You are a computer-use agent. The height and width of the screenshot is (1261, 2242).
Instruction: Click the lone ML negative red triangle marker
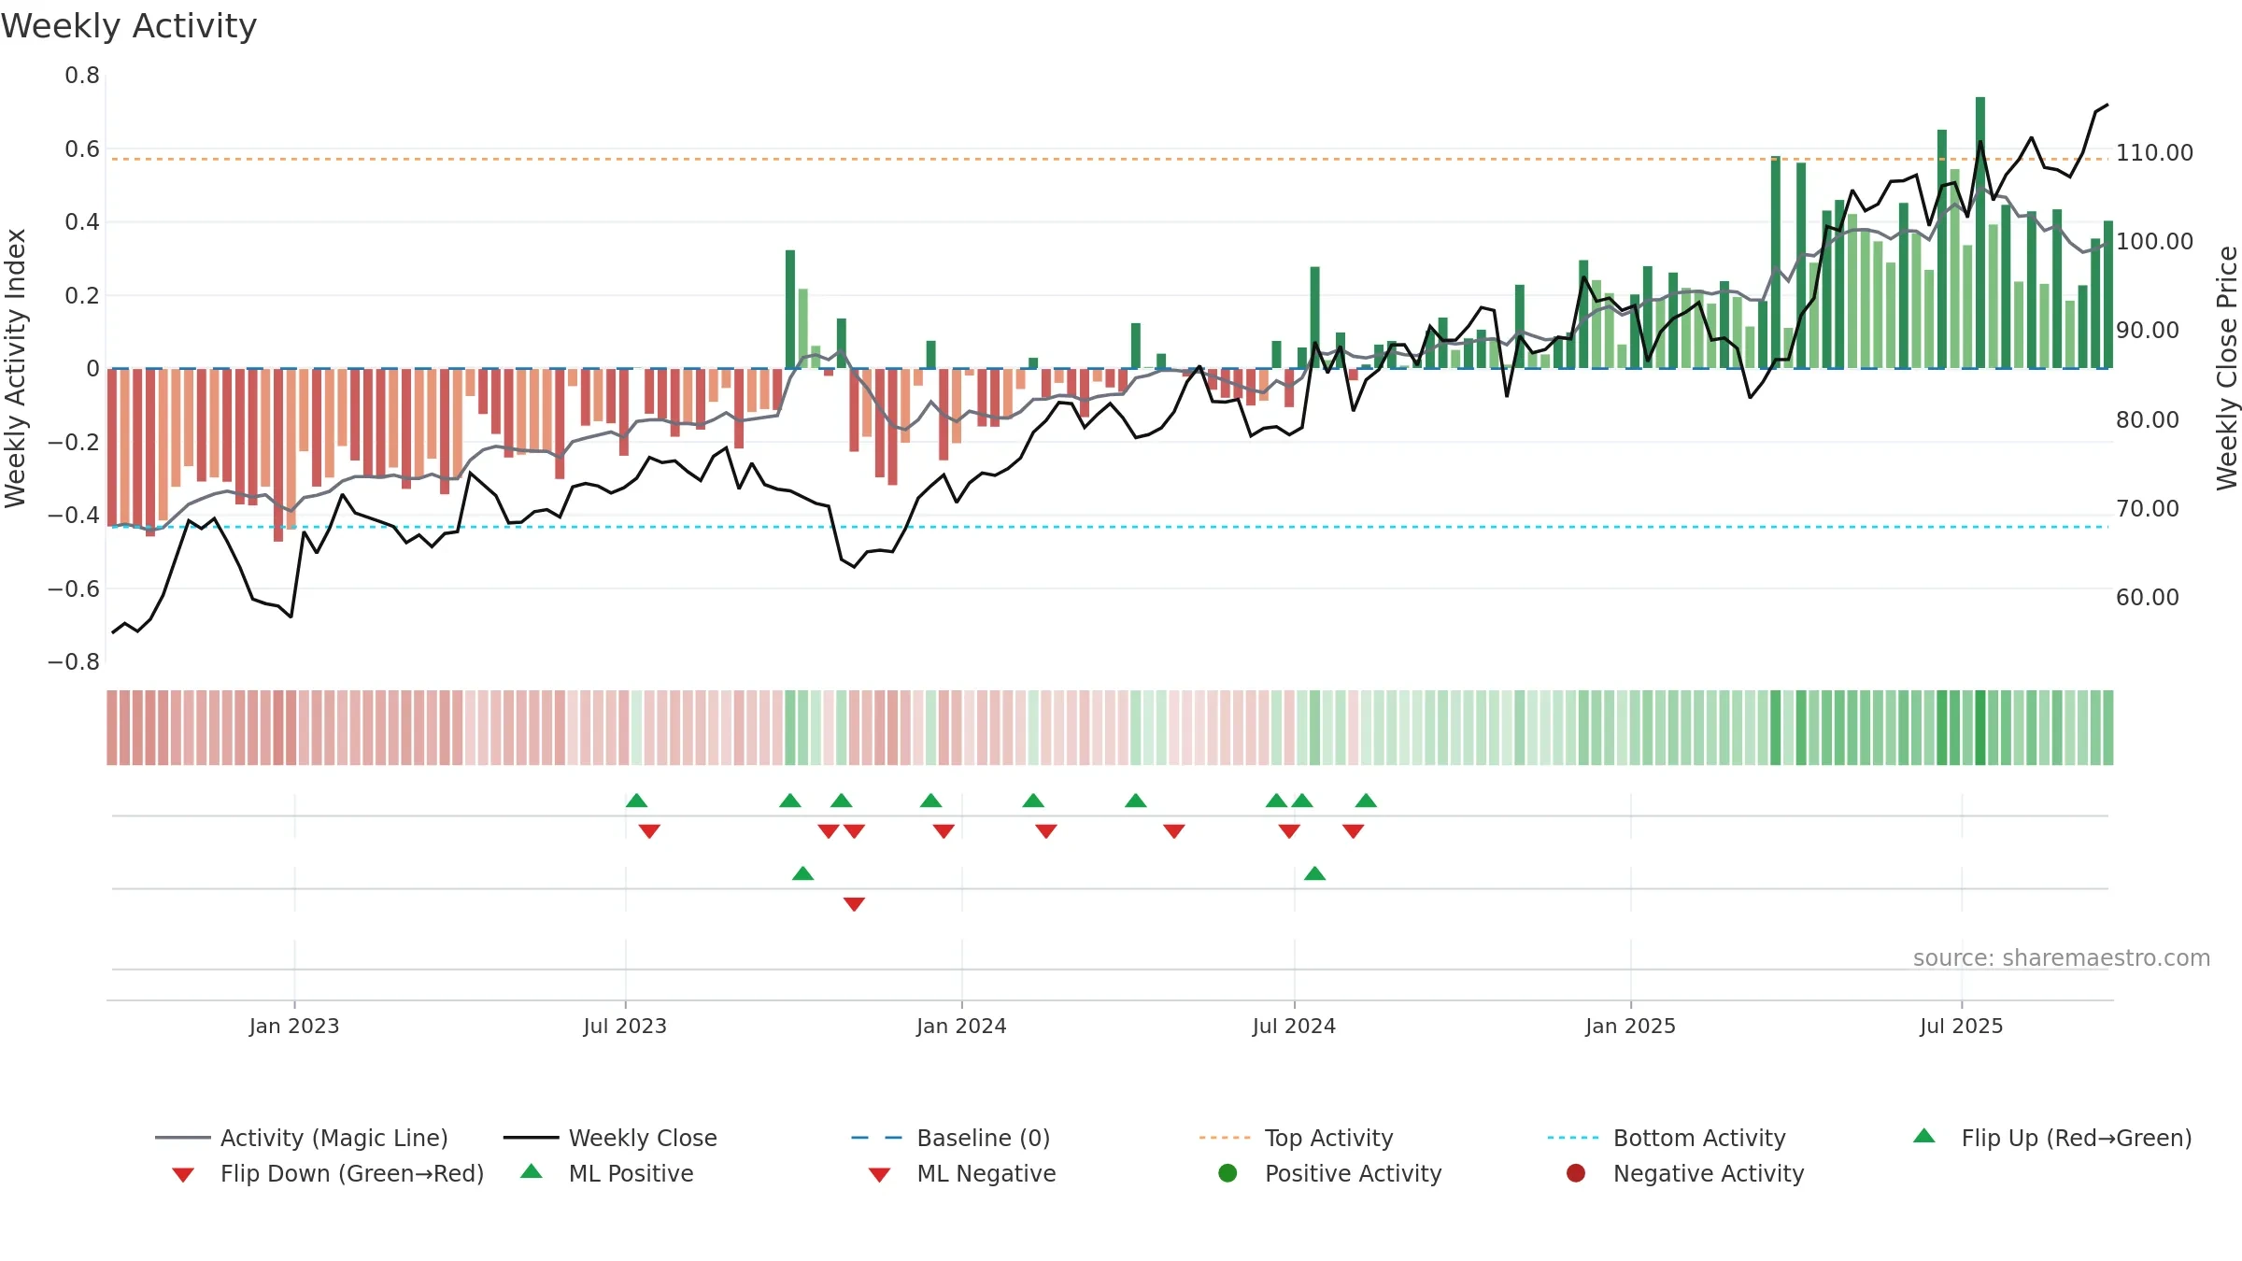[x=855, y=904]
